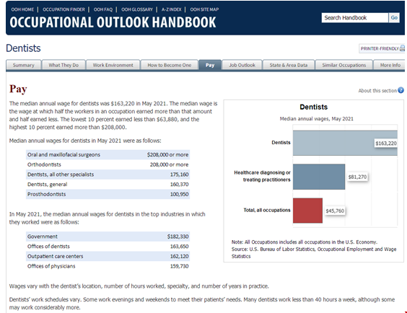Open the Job Outlook tab
The width and height of the screenshot is (407, 313).
tap(242, 65)
